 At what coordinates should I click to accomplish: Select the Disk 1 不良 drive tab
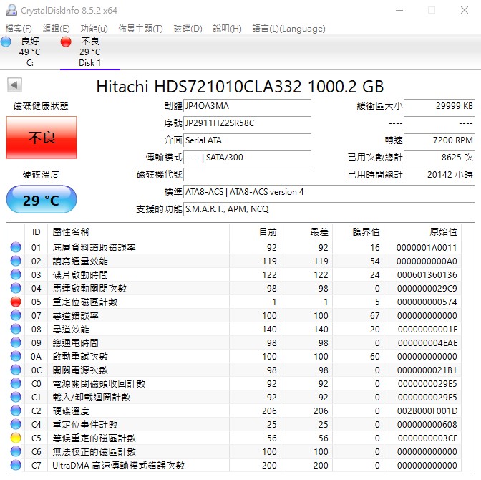point(89,52)
